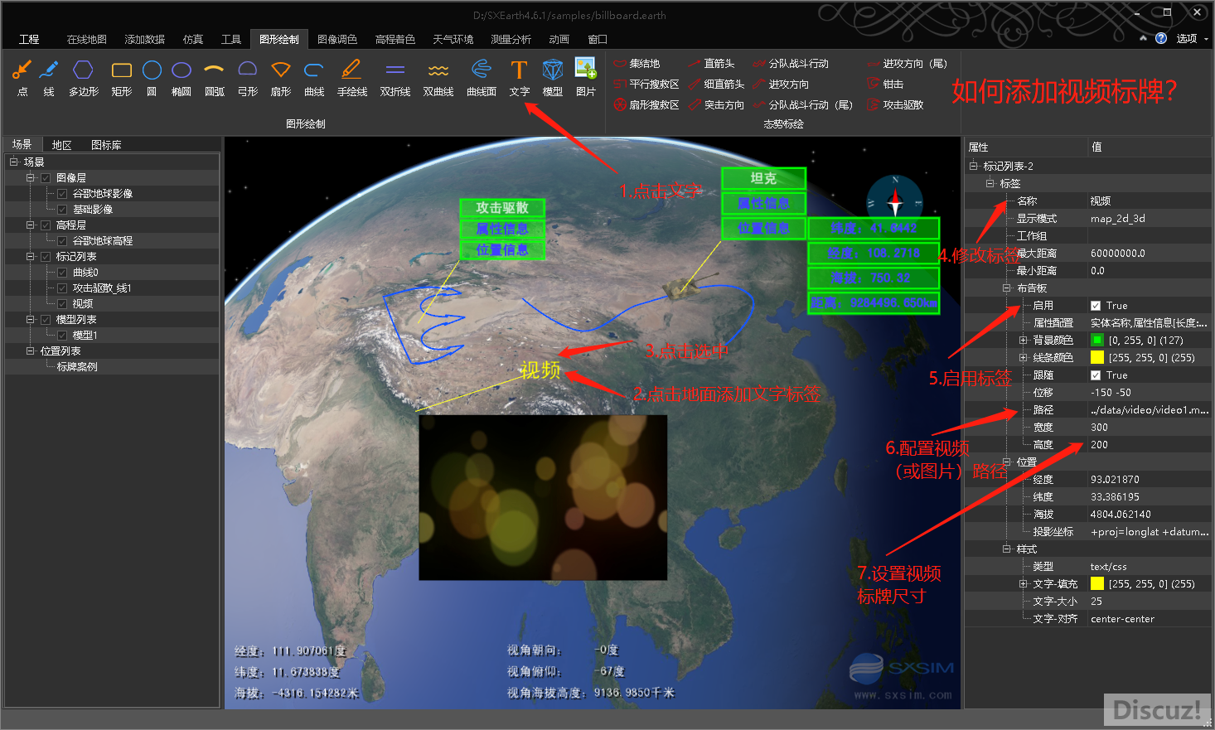Click the 模型 model tool

pyautogui.click(x=553, y=78)
